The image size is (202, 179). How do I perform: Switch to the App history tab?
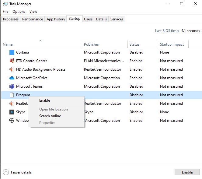56,19
